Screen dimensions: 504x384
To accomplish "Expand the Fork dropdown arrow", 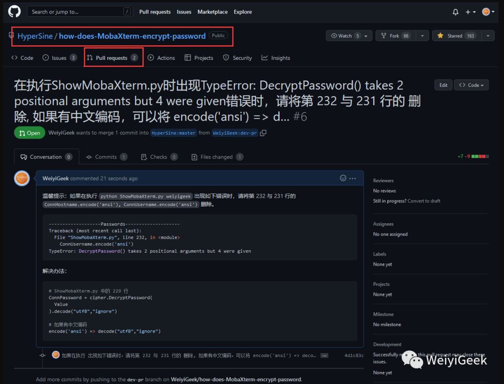I will click(422, 36).
